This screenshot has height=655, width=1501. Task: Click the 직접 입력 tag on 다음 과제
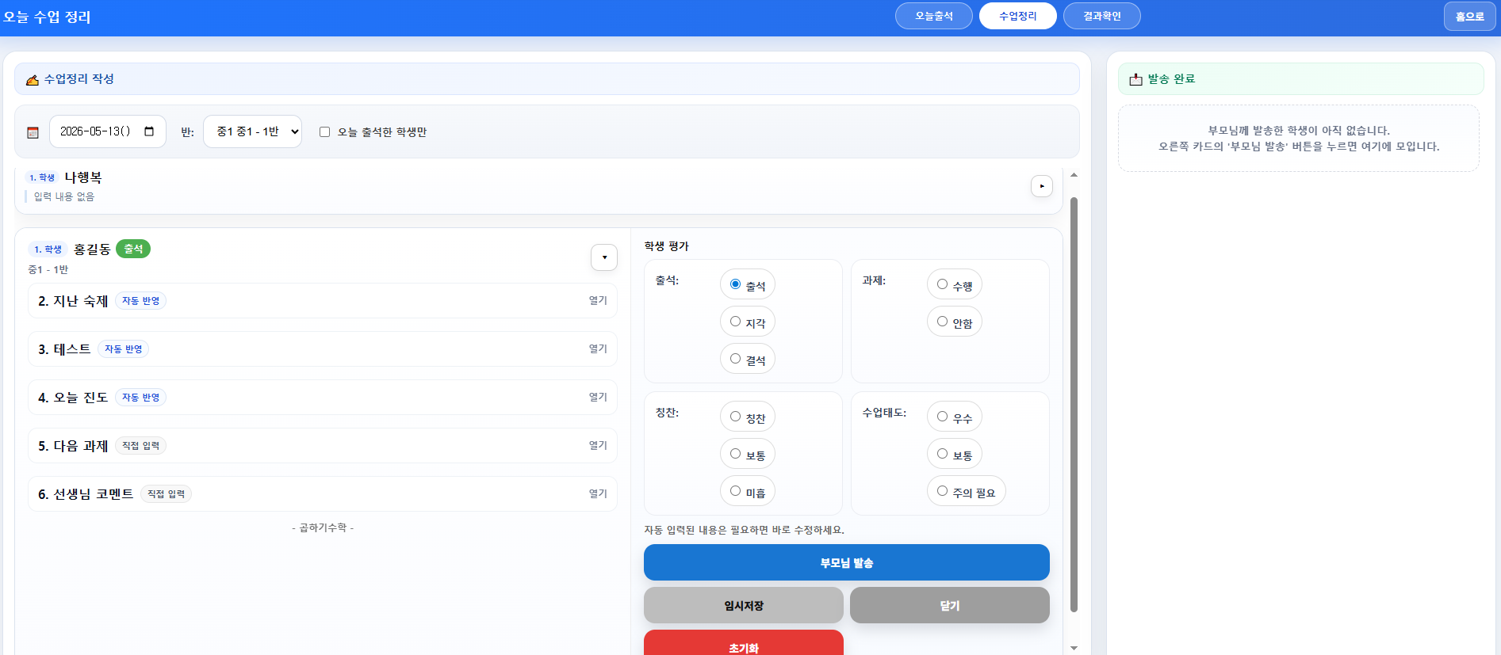141,446
